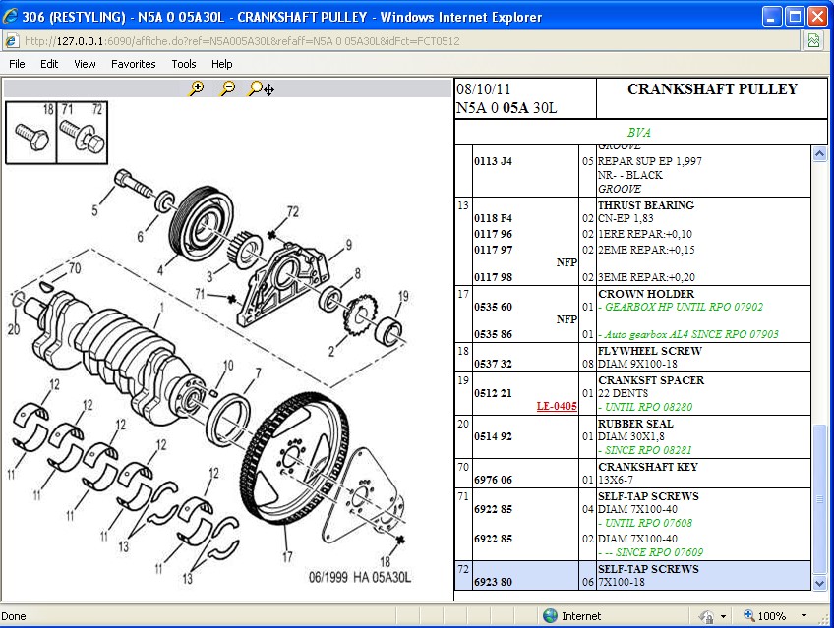Click the zoom in magnifier icon
This screenshot has width=834, height=628.
coord(197,88)
